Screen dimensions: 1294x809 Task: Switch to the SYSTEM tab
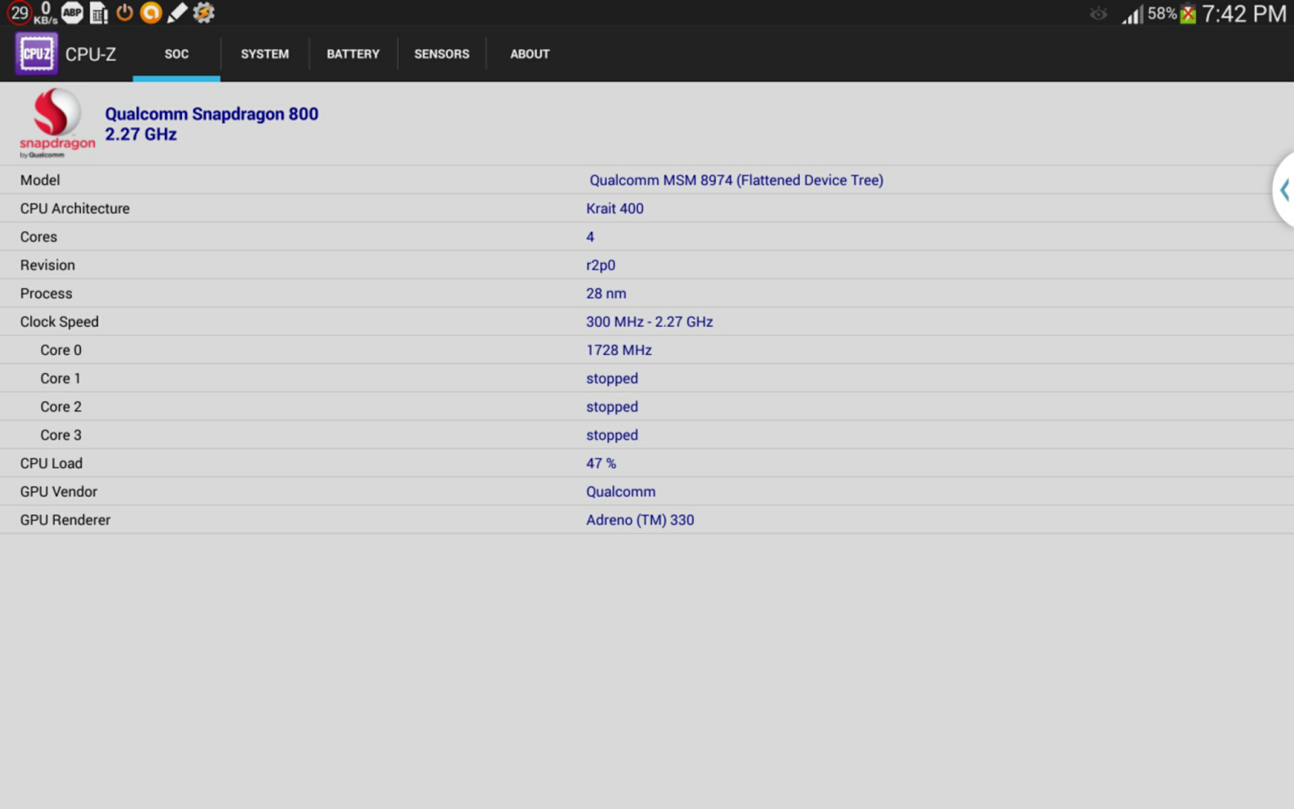[x=264, y=54]
